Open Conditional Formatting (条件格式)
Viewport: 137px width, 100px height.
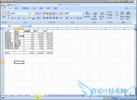click(x=87, y=15)
